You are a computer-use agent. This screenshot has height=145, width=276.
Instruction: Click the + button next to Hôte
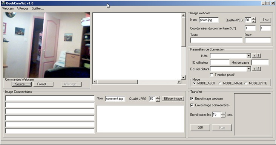coord(254,56)
